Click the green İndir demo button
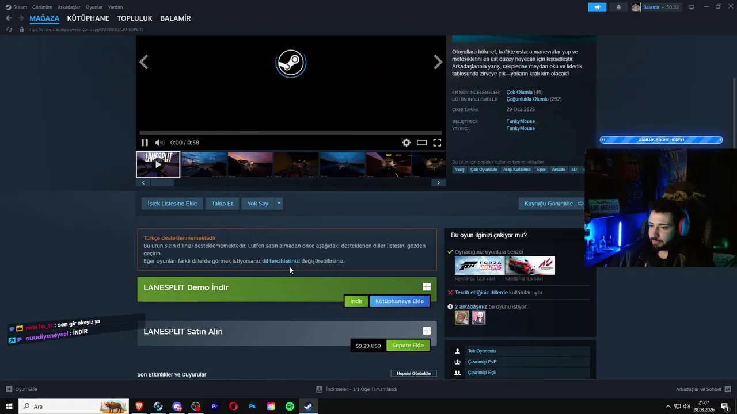Viewport: 737px width, 414px height. (x=356, y=301)
